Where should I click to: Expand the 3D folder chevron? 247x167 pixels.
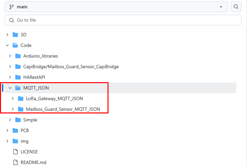(x=7, y=35)
